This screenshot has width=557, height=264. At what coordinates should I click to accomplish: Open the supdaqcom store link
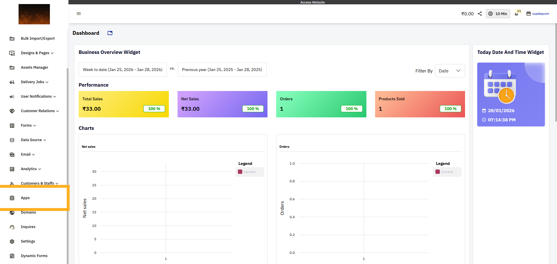click(x=541, y=14)
